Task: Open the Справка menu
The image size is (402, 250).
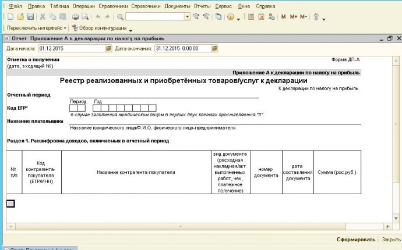Action: [x=265, y=6]
